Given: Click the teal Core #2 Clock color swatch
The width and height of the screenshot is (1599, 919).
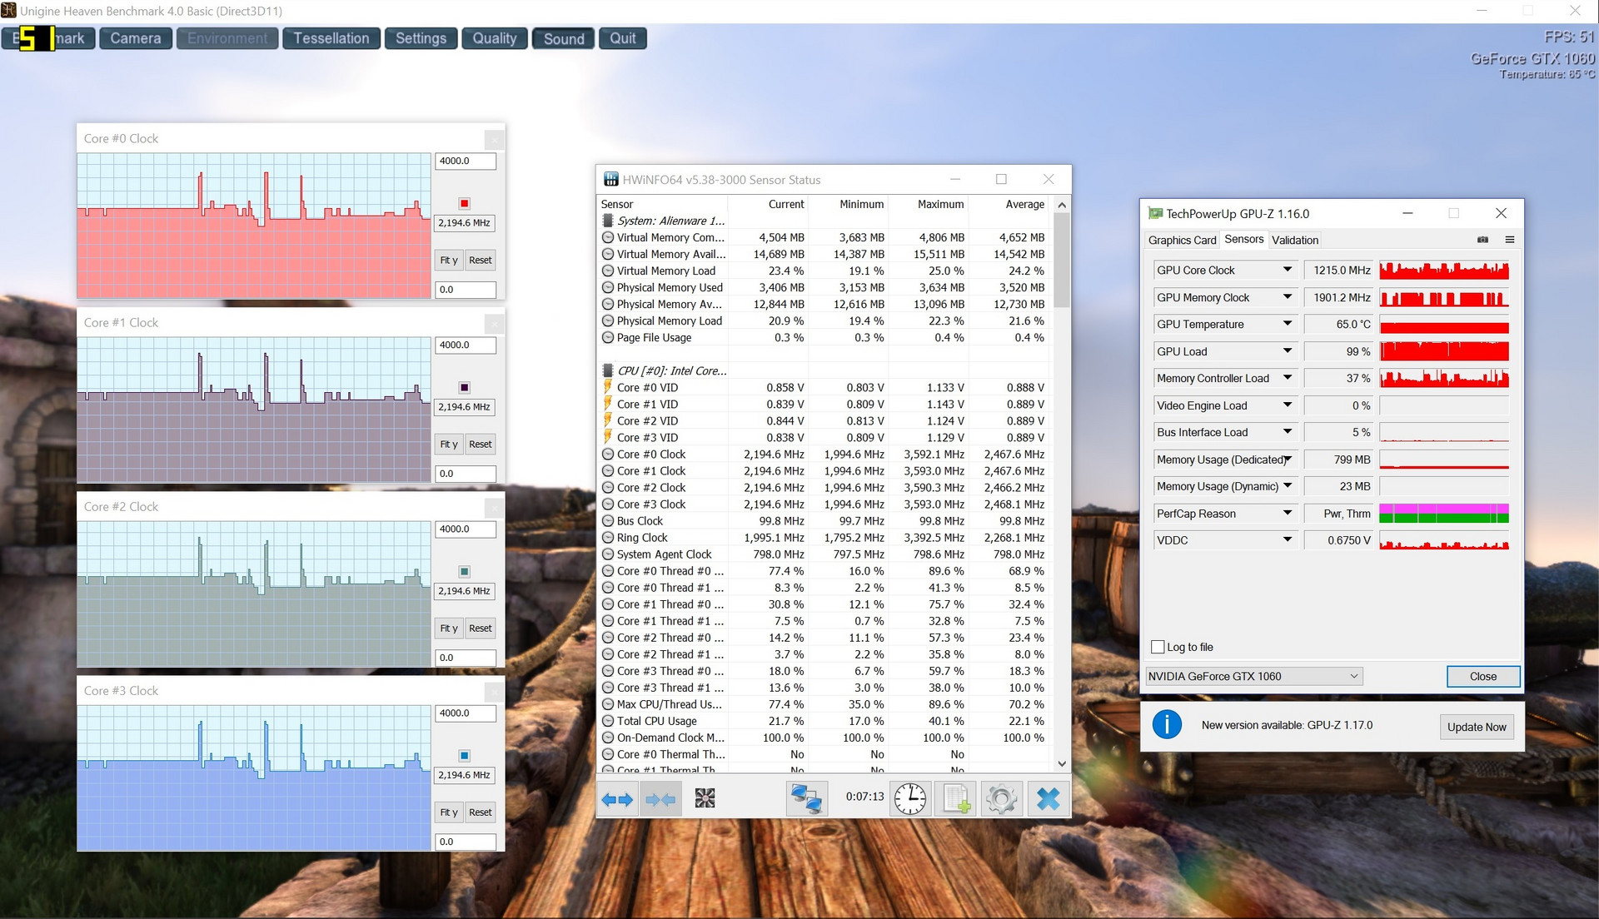Looking at the screenshot, I should [465, 572].
